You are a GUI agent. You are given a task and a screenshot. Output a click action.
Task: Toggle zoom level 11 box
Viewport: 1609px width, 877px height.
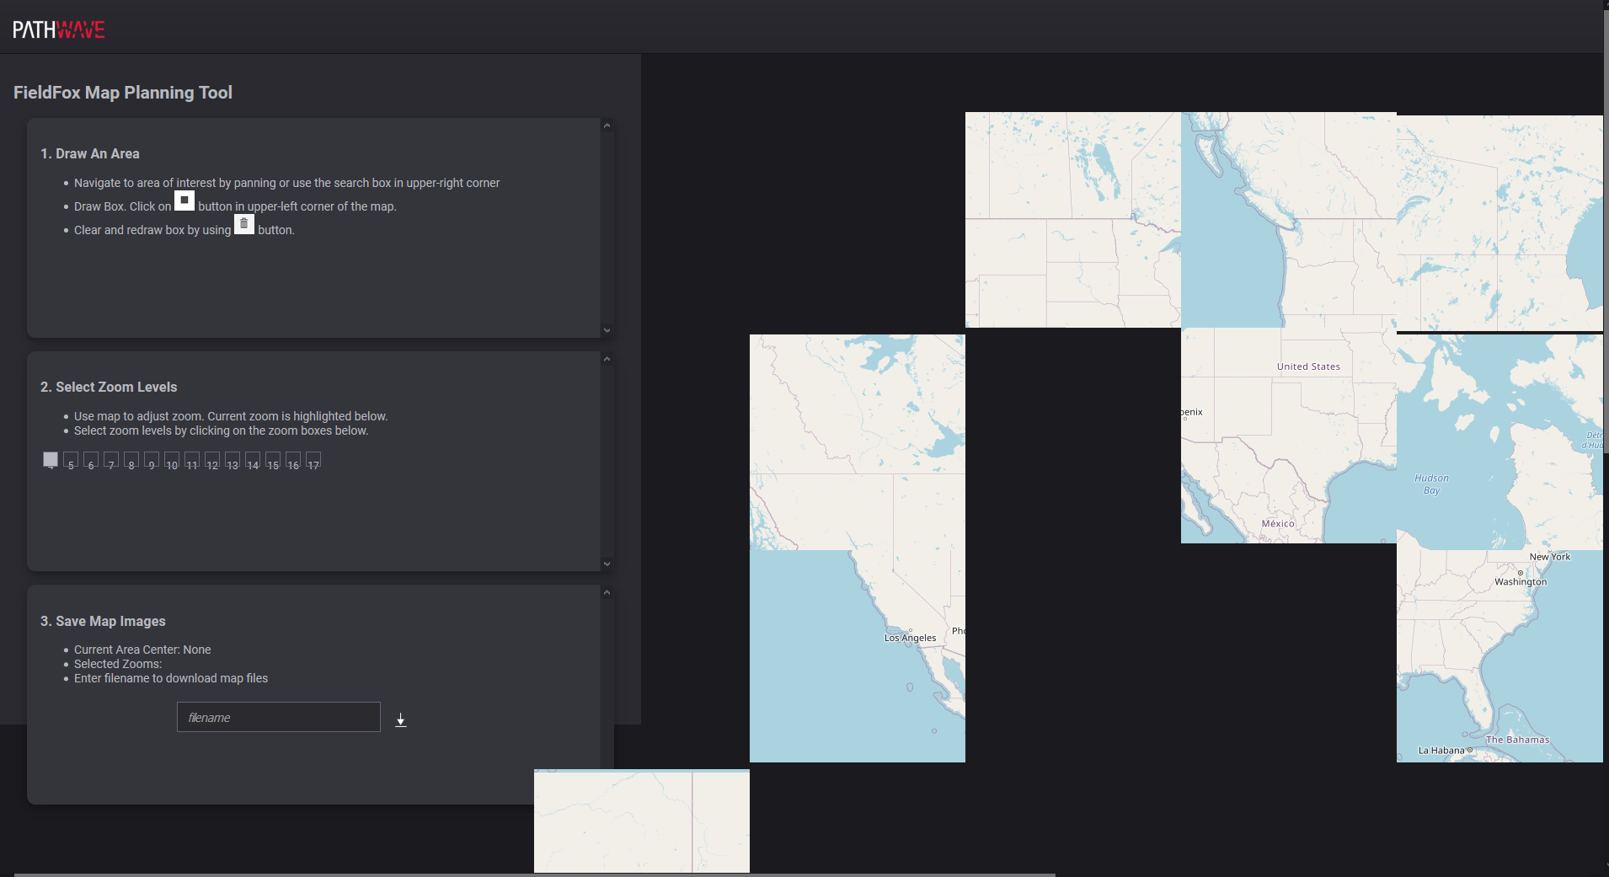click(192, 461)
